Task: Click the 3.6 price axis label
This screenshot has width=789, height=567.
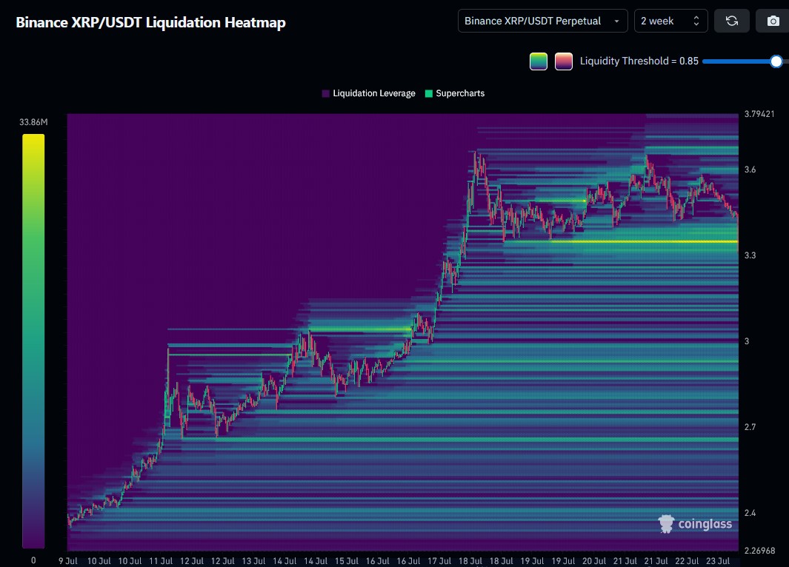Action: [x=750, y=170]
